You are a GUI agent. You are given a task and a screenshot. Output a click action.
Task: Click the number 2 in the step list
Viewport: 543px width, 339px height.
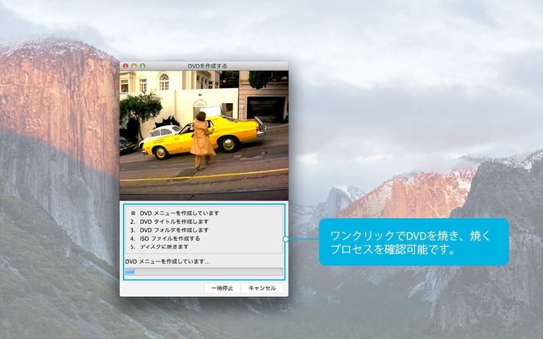tap(132, 222)
